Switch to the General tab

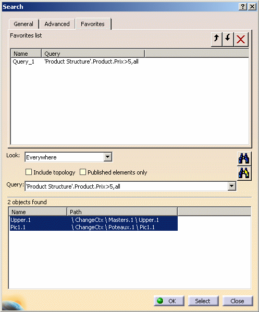coord(23,24)
